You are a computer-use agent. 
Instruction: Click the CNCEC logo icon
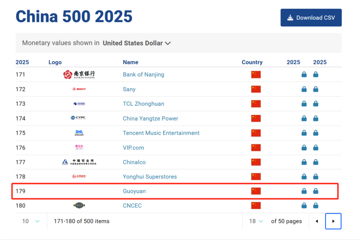point(79,205)
